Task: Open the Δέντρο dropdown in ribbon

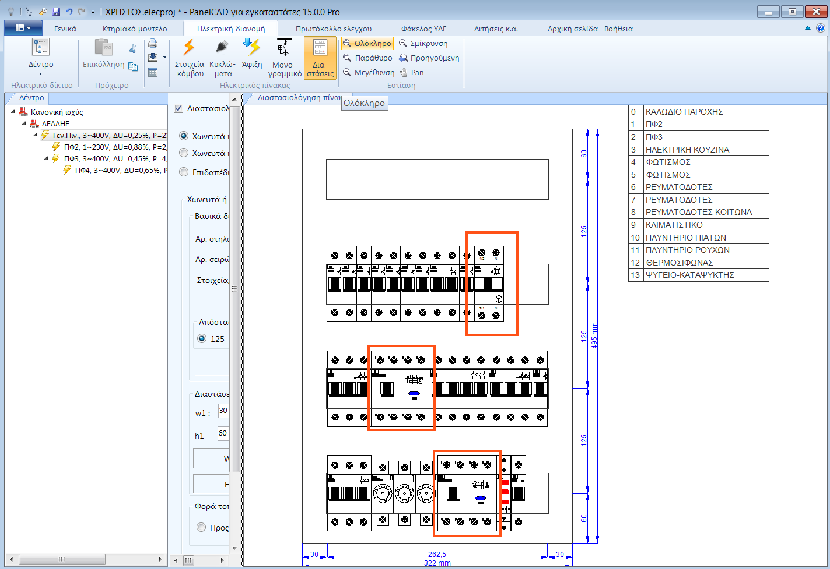Action: [x=41, y=65]
